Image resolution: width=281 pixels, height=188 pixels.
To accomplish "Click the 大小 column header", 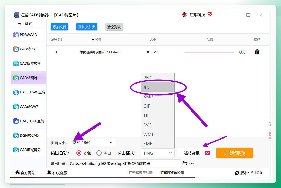I will pos(153,40).
